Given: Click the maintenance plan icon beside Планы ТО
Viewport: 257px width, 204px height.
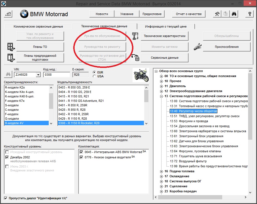Looking at the screenshot, I should [11, 47].
